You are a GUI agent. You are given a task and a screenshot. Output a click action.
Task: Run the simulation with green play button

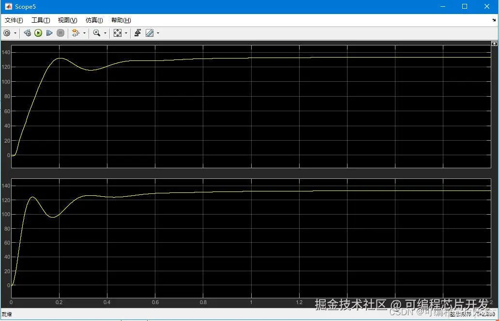tap(38, 33)
